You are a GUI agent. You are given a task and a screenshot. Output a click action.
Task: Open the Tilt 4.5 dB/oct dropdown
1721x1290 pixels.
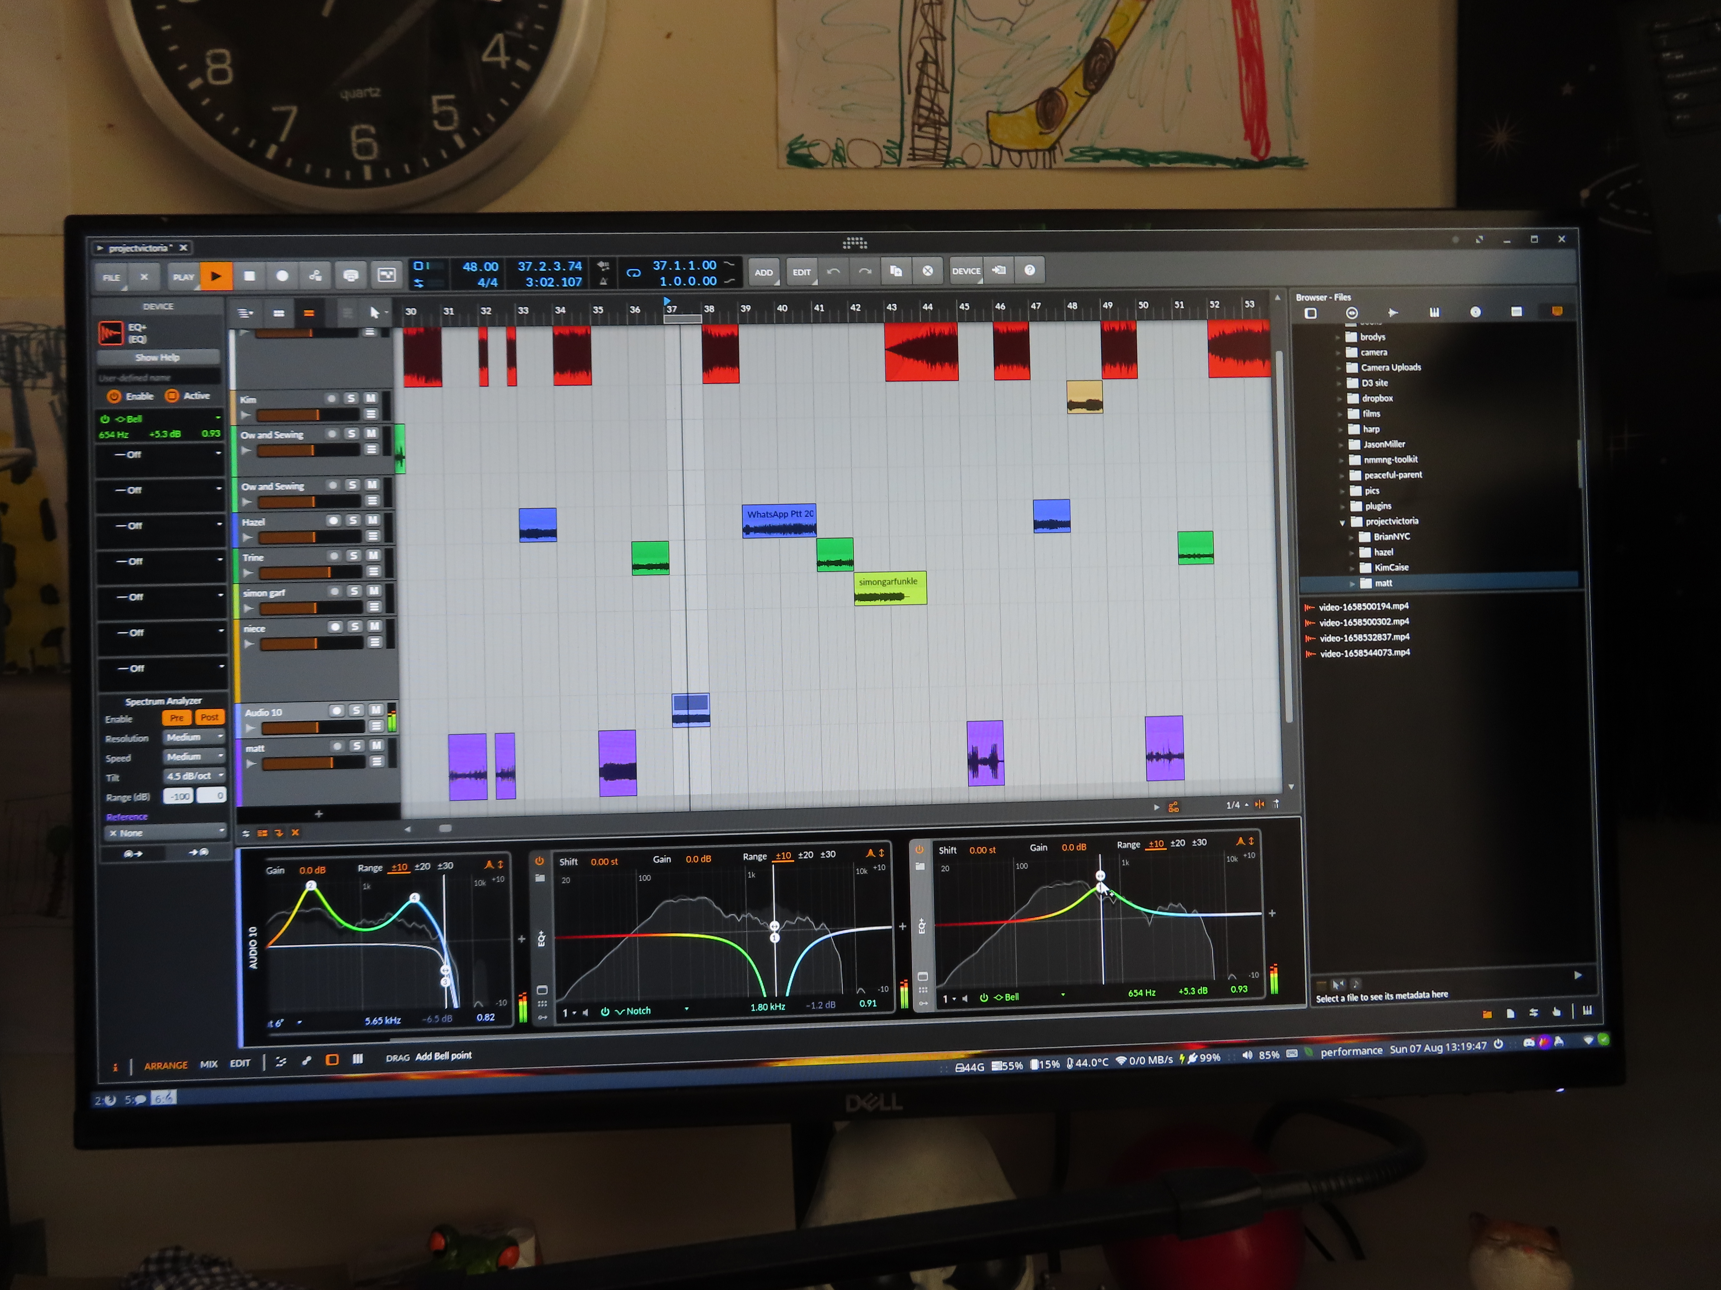194,776
